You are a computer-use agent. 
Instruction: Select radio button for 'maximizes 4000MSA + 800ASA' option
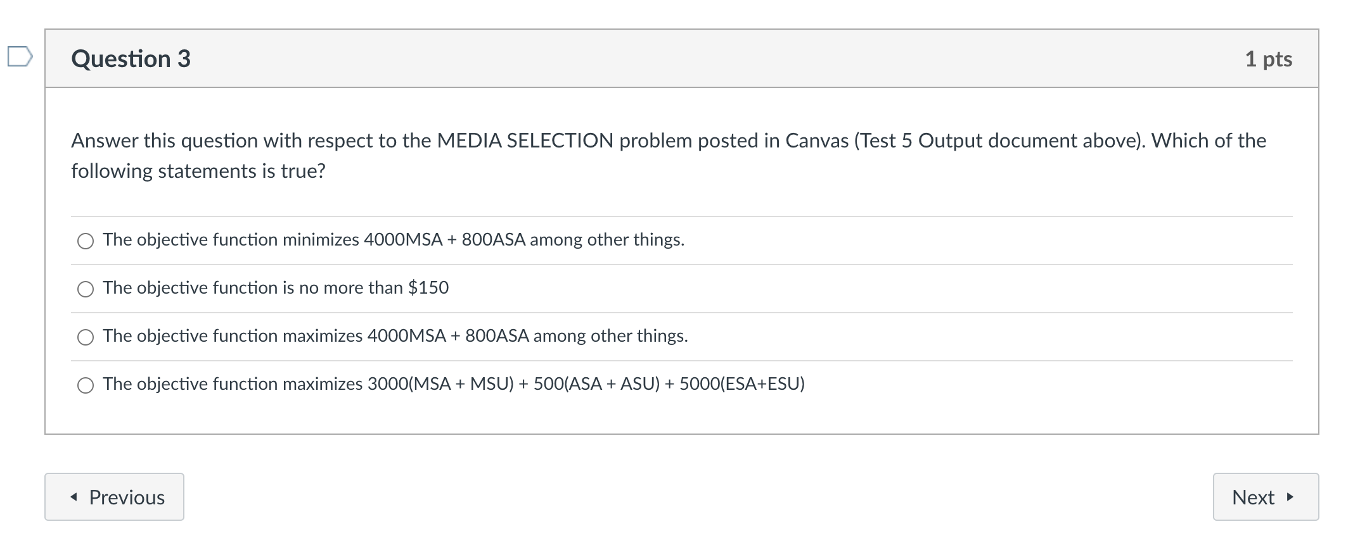86,337
